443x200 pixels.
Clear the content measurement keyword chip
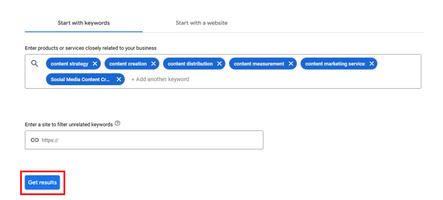click(x=291, y=64)
